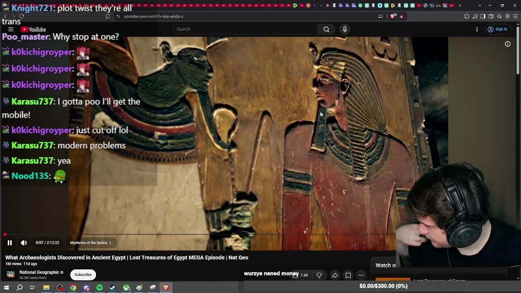The image size is (521, 293).
Task: Click the National Geographic channel avatar
Action: 11,275
